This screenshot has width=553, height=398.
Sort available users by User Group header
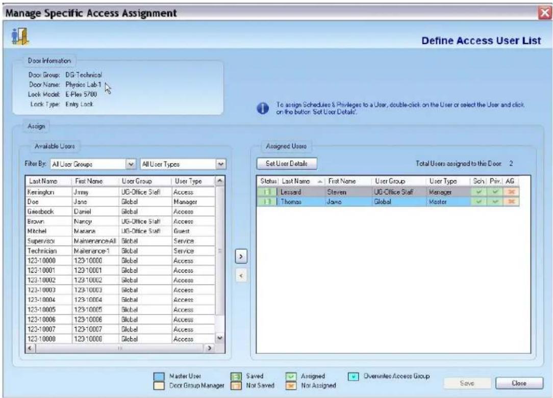145,181
